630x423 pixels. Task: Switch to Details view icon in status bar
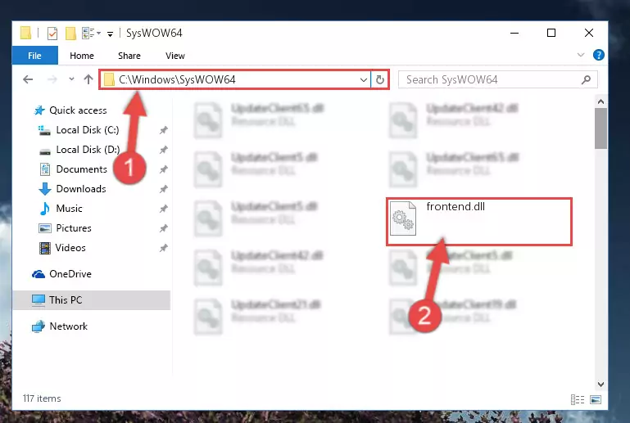click(x=578, y=400)
